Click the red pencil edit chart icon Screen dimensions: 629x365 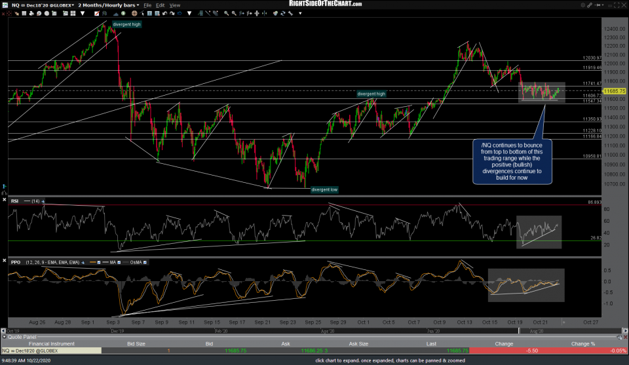point(97,13)
